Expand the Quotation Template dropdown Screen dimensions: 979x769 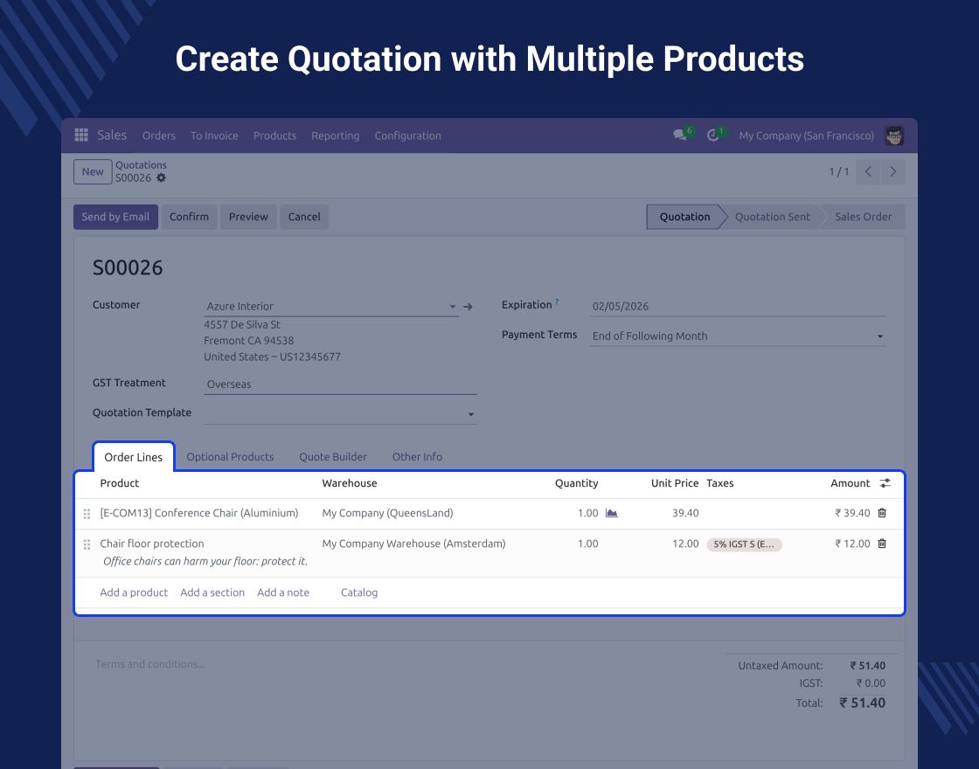coord(471,414)
